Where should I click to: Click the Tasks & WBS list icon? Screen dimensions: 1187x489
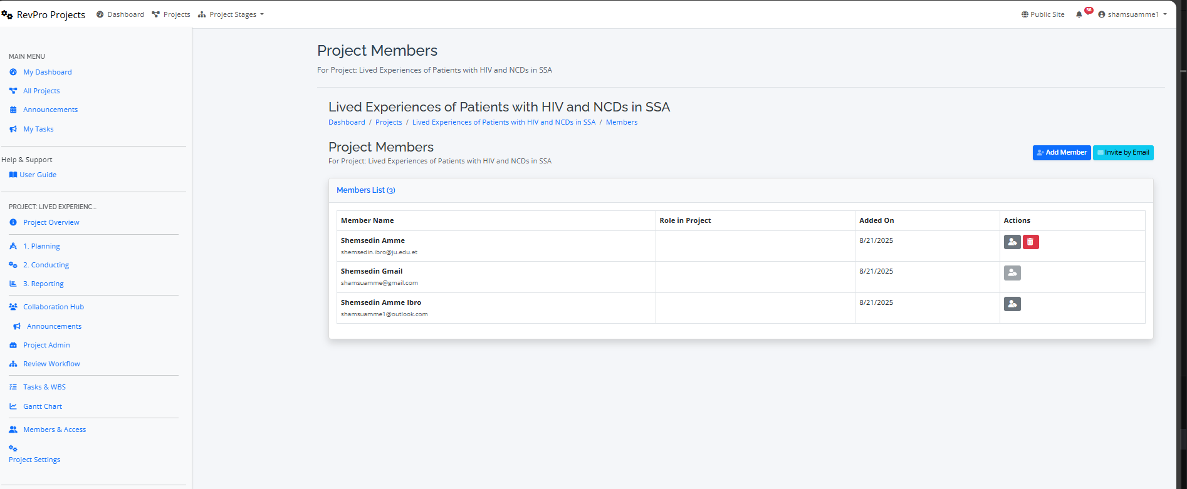tap(13, 387)
